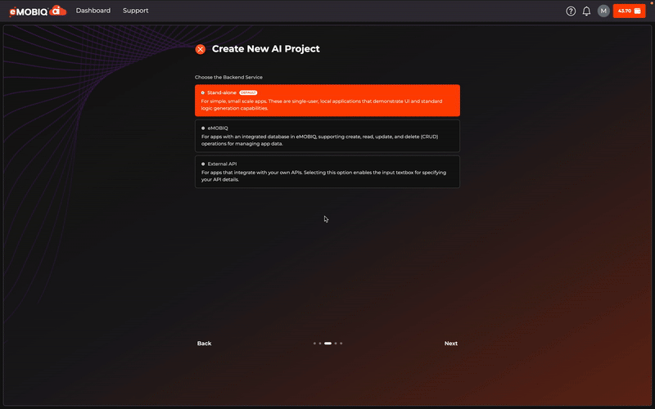
Task: Jump to the first wizard step dot
Action: tap(314, 343)
